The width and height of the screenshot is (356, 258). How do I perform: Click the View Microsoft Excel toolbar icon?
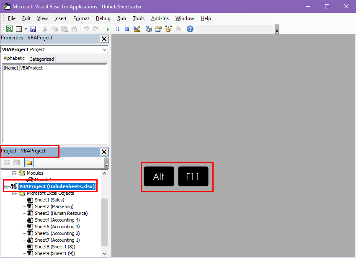[x=9, y=29]
